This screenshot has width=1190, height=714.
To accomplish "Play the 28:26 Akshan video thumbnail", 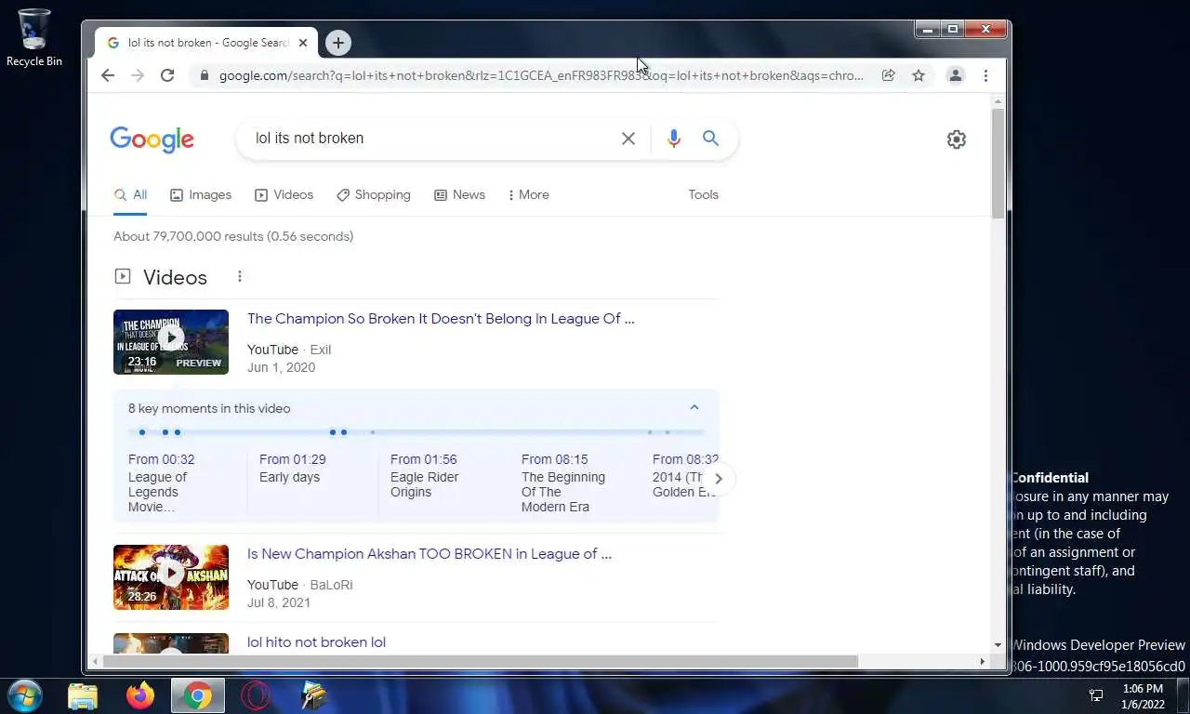I will (x=171, y=577).
